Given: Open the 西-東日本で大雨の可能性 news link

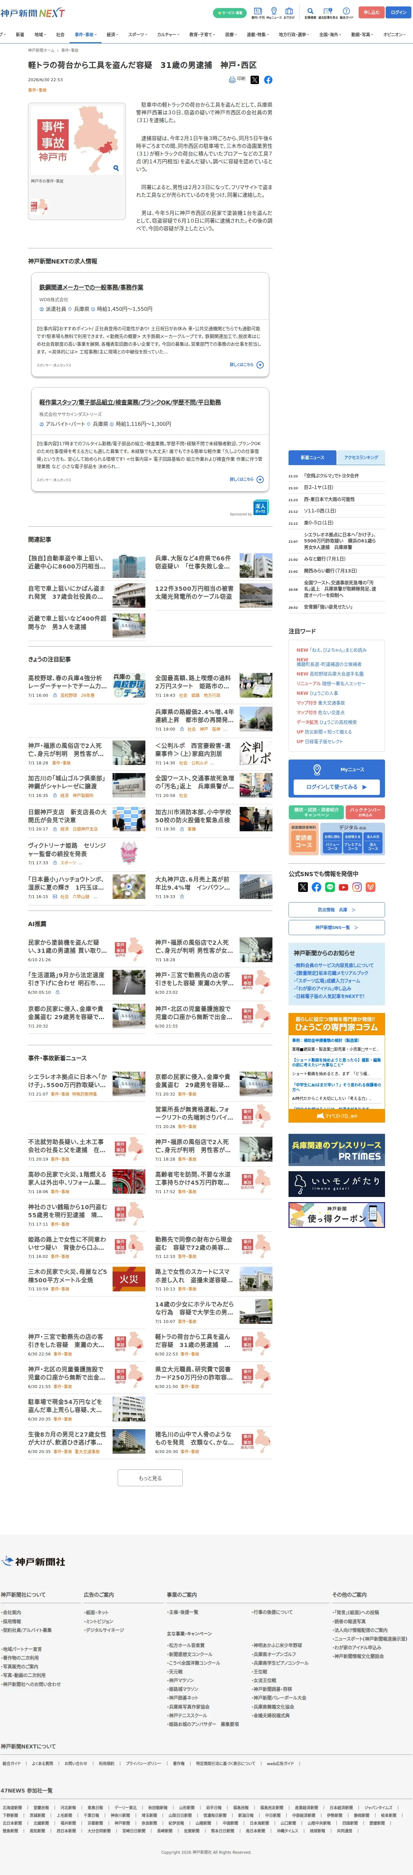Looking at the screenshot, I should 329,499.
